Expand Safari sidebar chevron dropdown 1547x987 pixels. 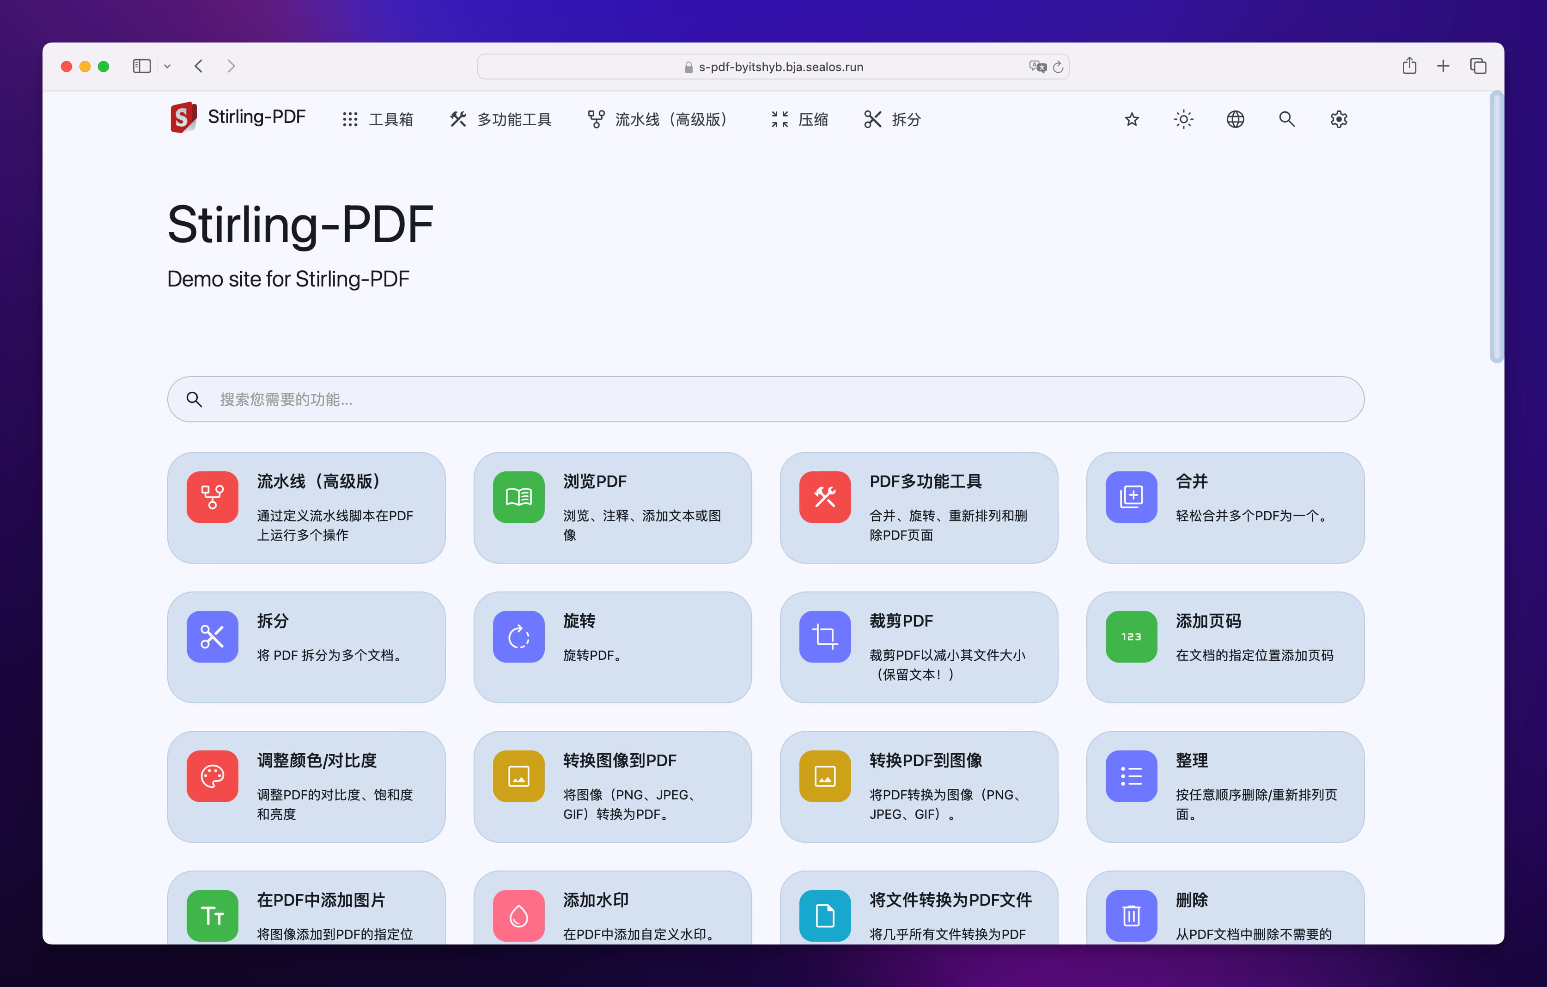point(167,66)
